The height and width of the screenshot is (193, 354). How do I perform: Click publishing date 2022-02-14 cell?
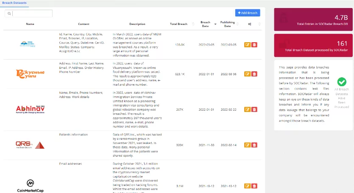[229, 145]
